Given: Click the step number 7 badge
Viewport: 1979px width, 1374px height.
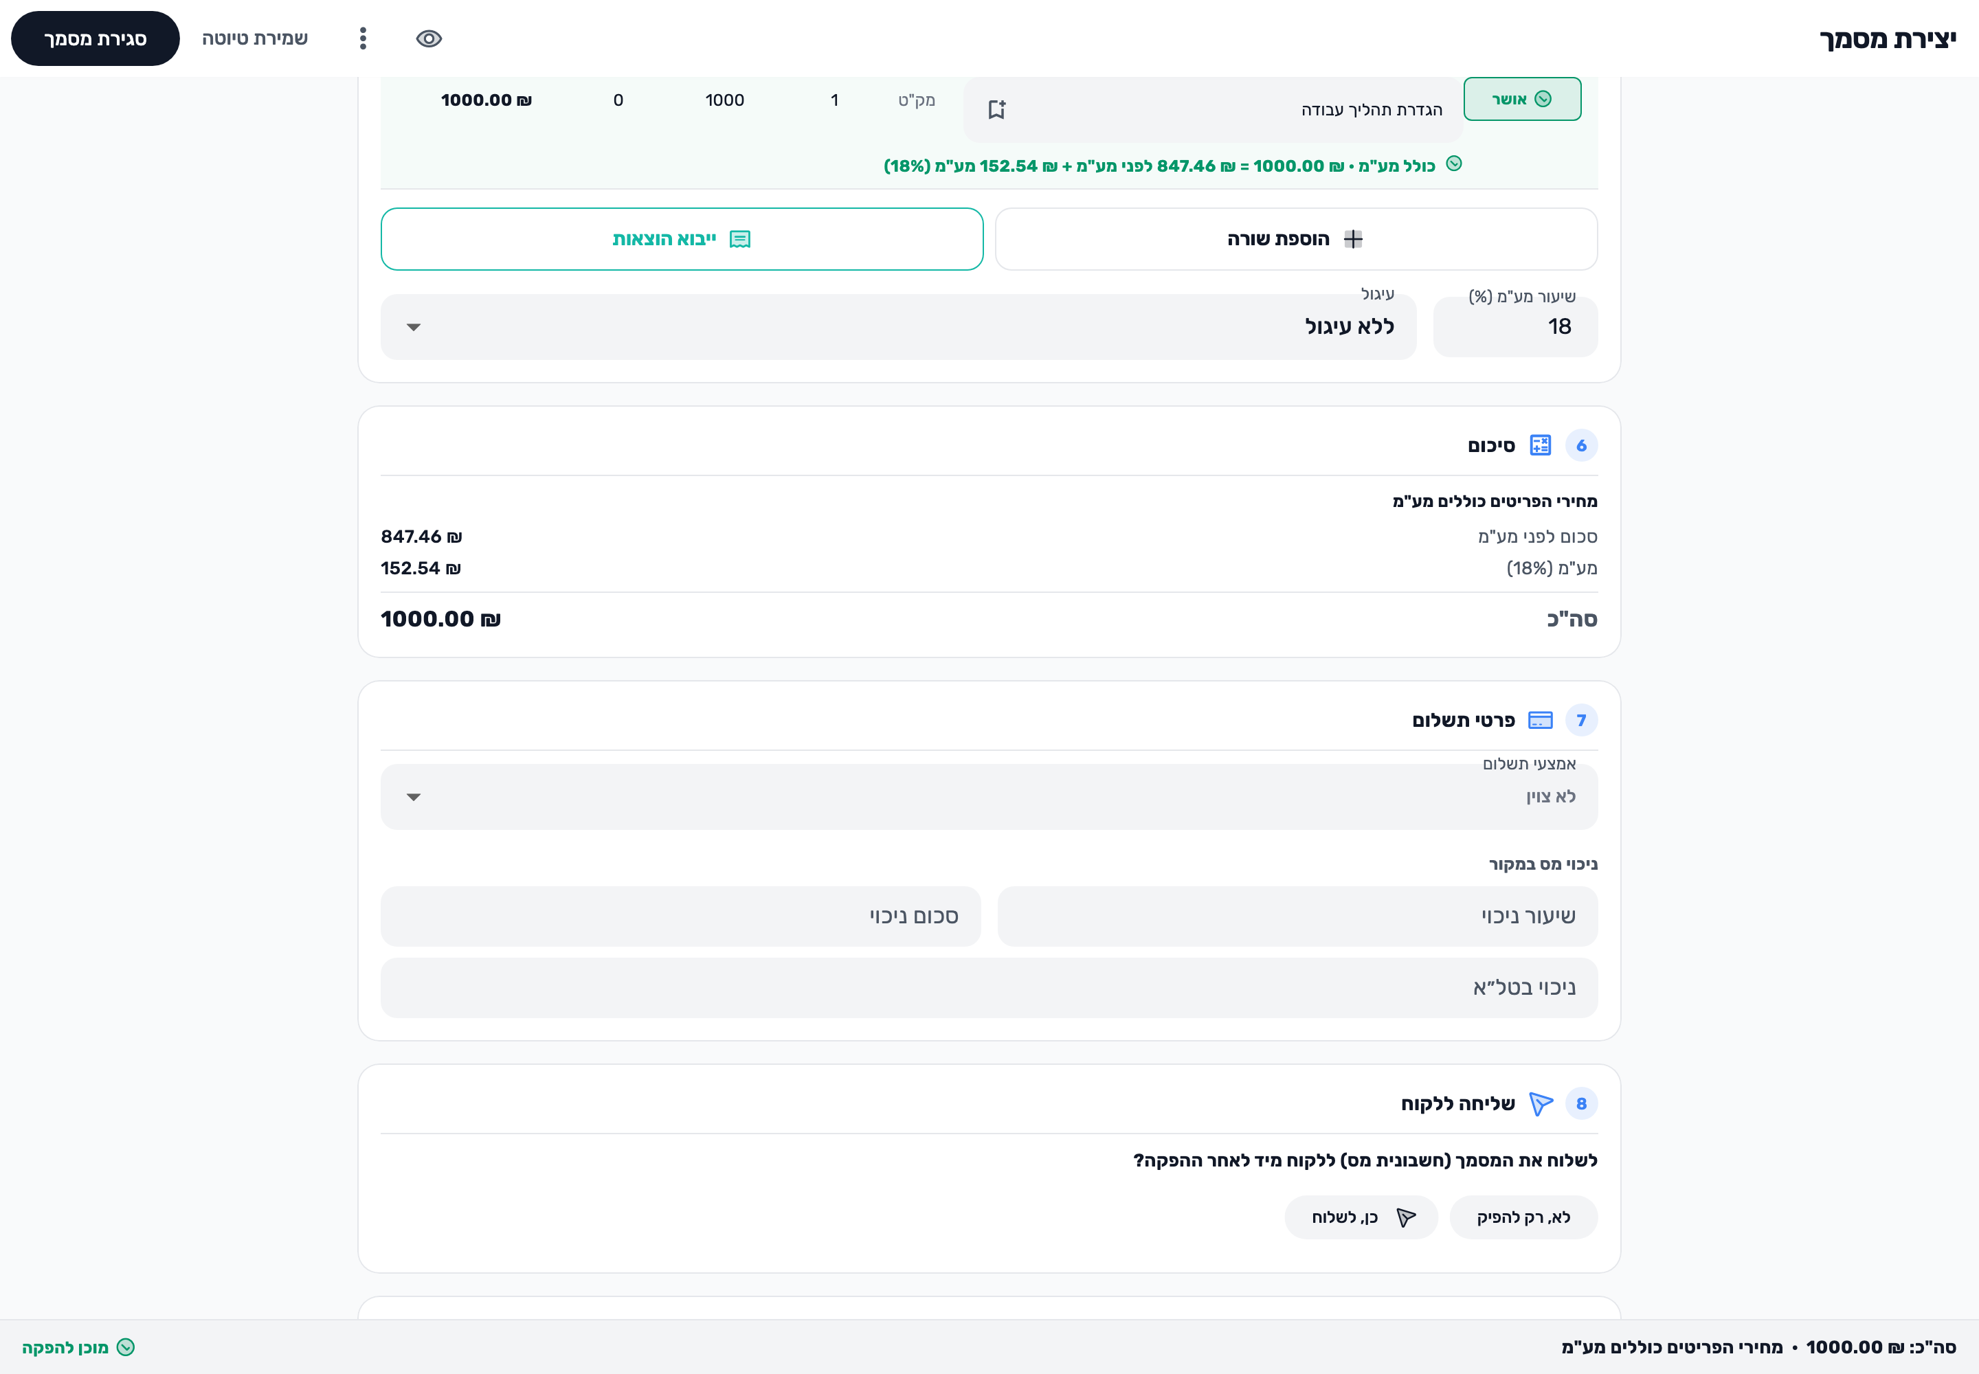Looking at the screenshot, I should coord(1581,721).
